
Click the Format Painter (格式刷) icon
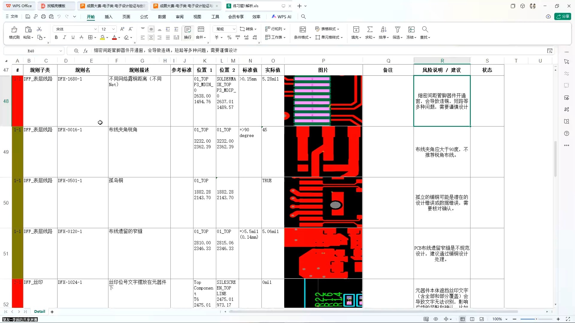pos(14,29)
